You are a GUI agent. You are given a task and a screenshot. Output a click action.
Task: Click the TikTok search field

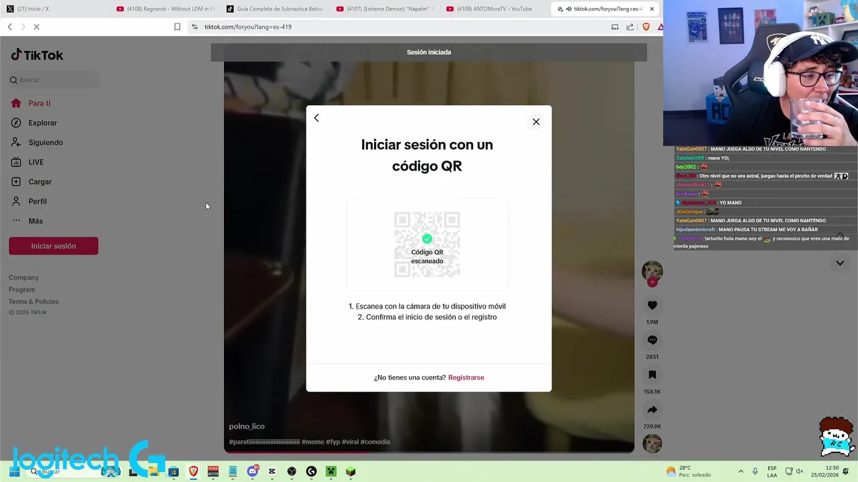coord(54,80)
